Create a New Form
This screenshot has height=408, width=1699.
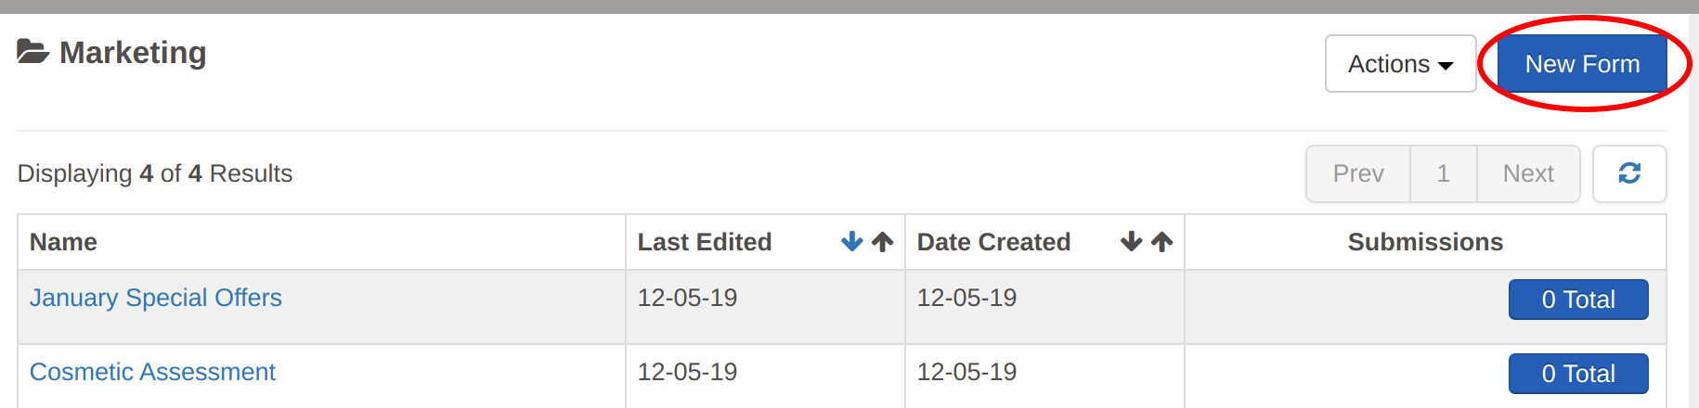1582,64
